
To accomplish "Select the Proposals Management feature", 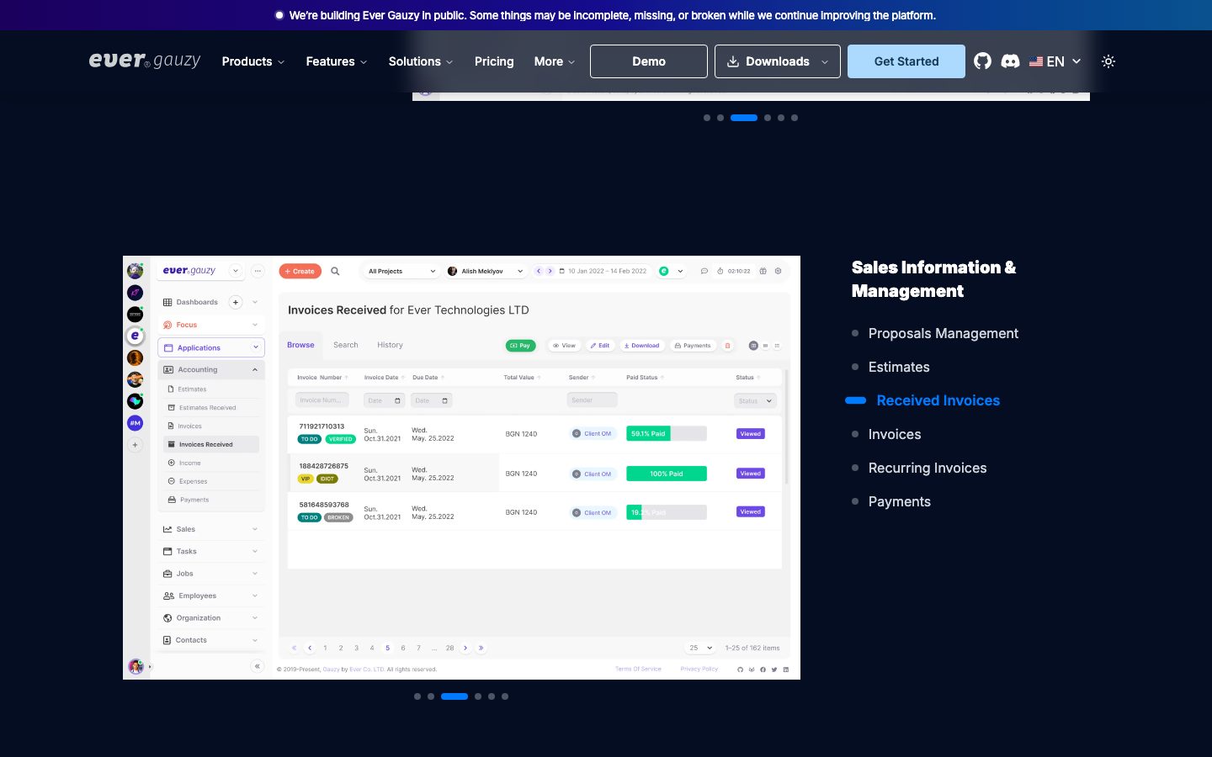I will click(944, 333).
